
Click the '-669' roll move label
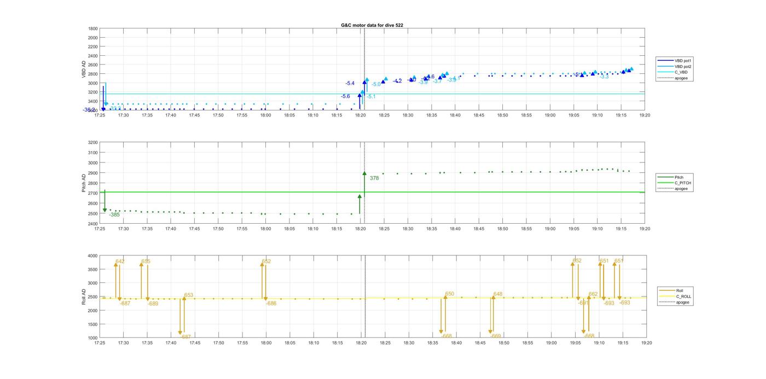coord(496,336)
